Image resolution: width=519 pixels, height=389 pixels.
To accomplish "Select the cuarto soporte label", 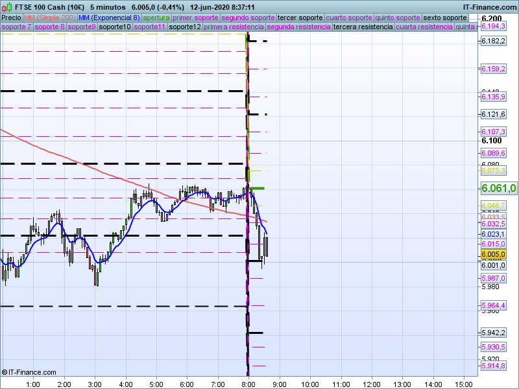I will point(349,18).
